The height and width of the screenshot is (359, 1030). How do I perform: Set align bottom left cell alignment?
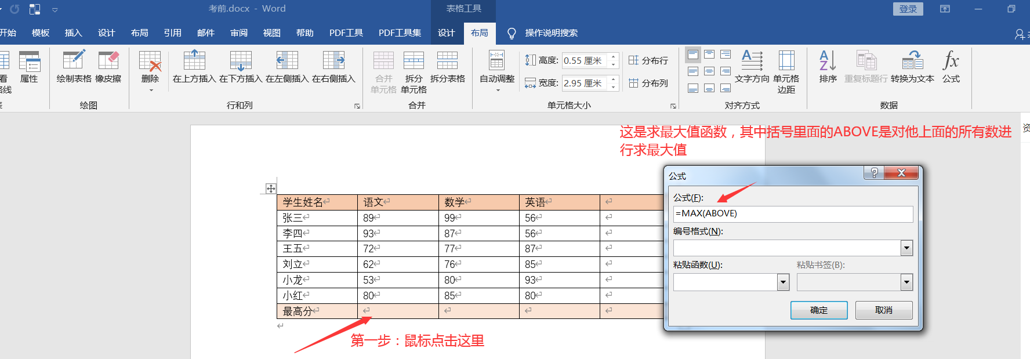tap(693, 88)
